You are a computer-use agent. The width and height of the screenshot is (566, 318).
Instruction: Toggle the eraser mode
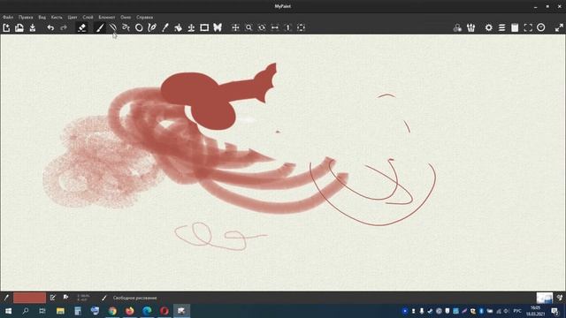tap(82, 27)
